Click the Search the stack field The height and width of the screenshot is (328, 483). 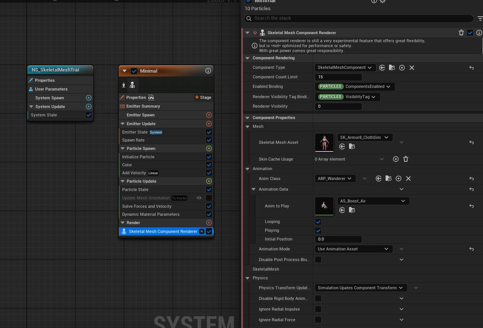point(358,18)
